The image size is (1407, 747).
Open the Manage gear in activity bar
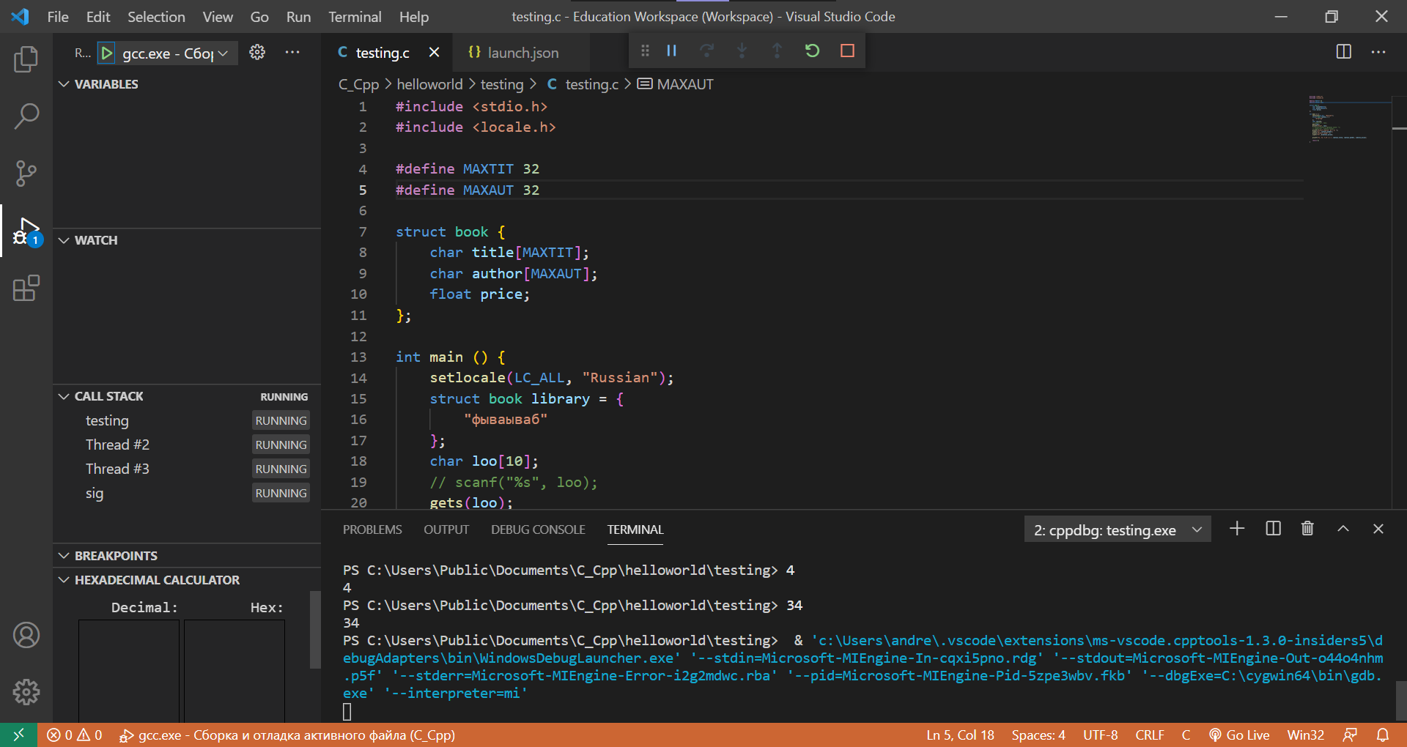pos(26,692)
